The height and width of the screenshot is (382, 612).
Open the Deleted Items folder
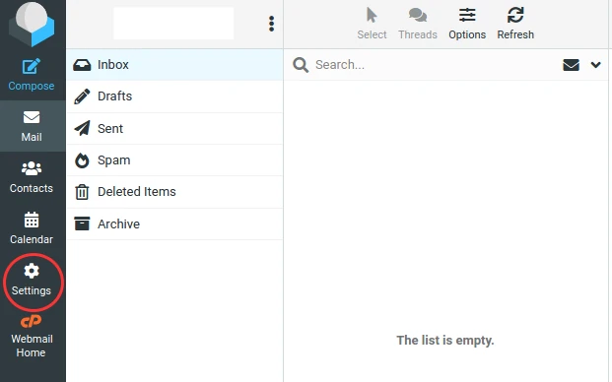point(174,192)
